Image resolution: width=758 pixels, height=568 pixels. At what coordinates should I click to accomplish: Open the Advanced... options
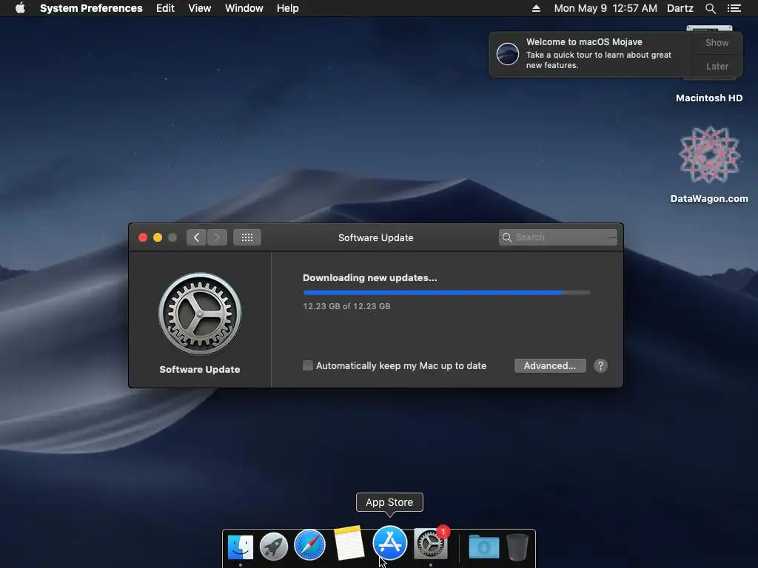550,365
